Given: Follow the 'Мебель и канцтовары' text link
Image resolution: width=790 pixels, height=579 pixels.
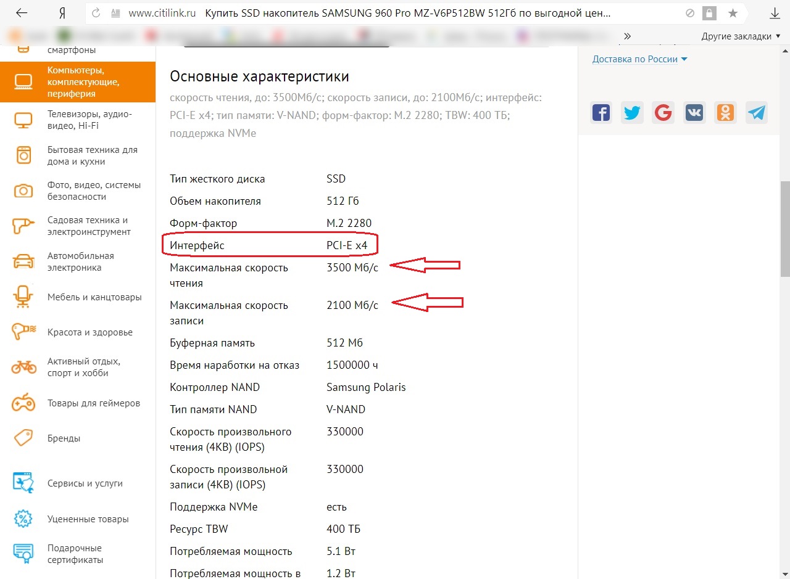Looking at the screenshot, I should 94,297.
